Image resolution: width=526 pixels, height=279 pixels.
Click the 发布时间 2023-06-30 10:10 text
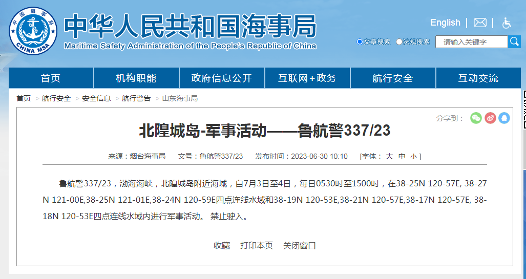click(x=301, y=156)
